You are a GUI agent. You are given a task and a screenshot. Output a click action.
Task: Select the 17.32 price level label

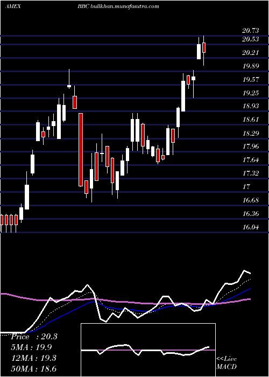(251, 173)
